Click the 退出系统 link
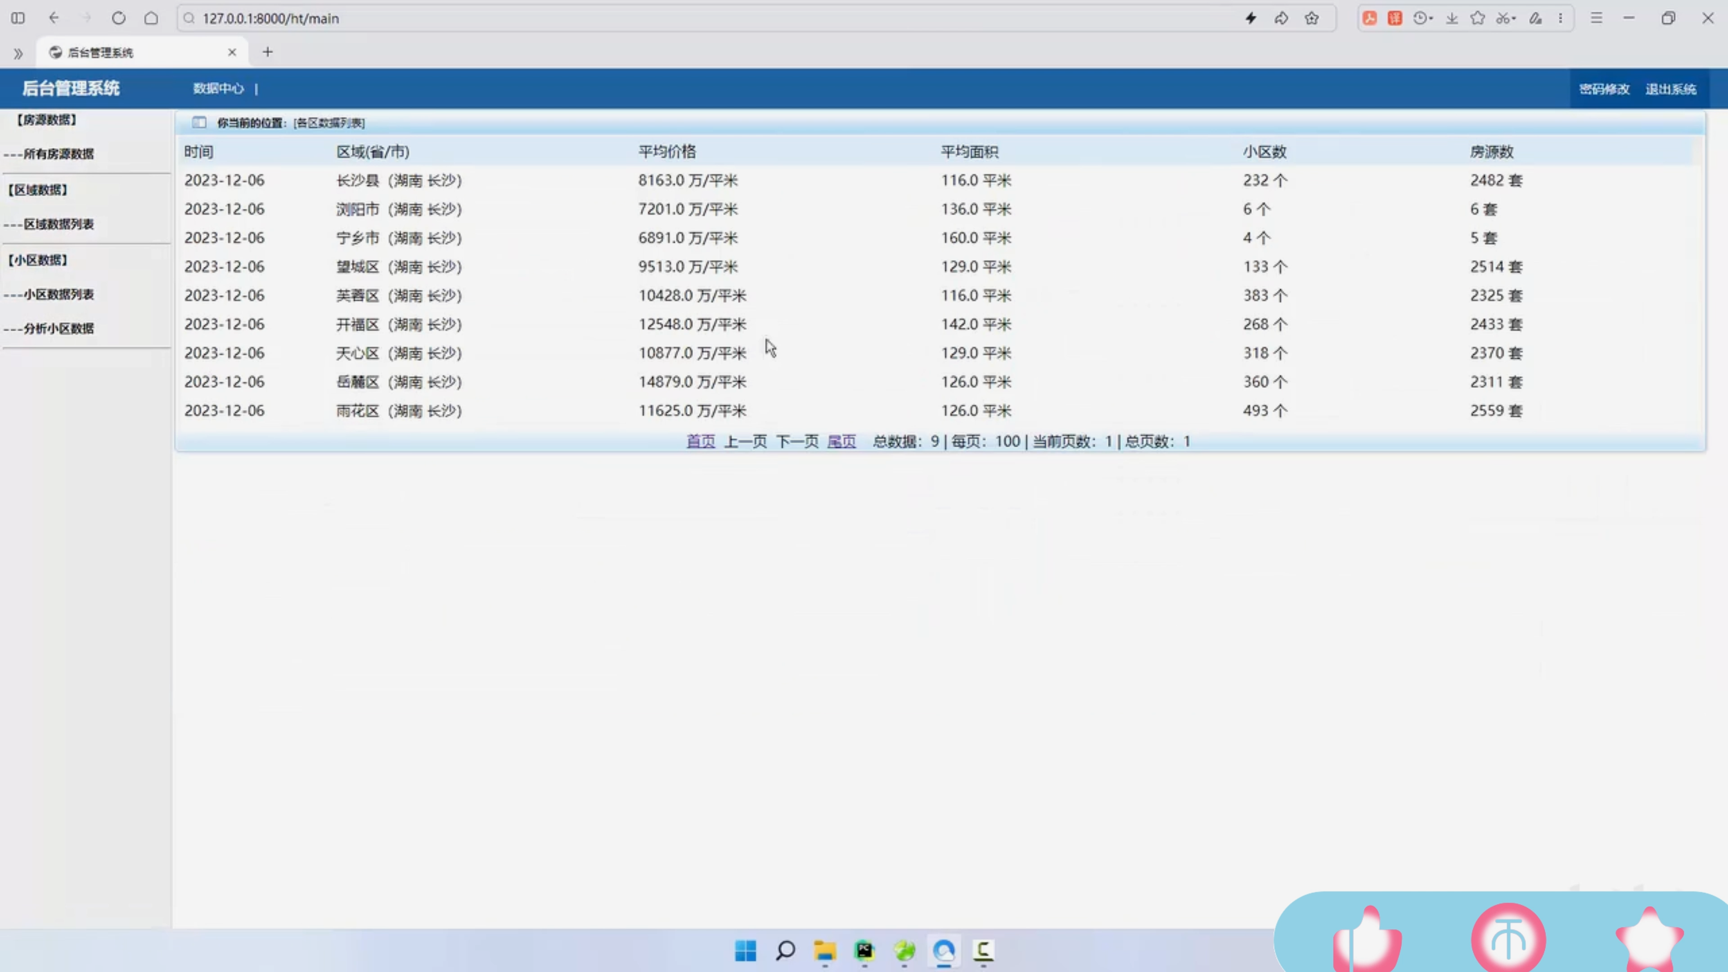Screen dimensions: 1728x972 [1670, 89]
